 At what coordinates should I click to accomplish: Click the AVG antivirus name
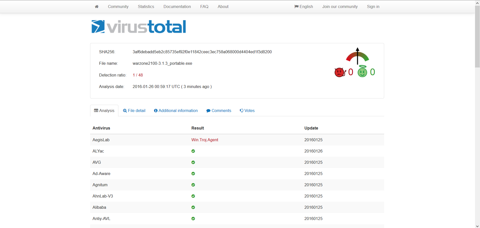[x=97, y=162]
